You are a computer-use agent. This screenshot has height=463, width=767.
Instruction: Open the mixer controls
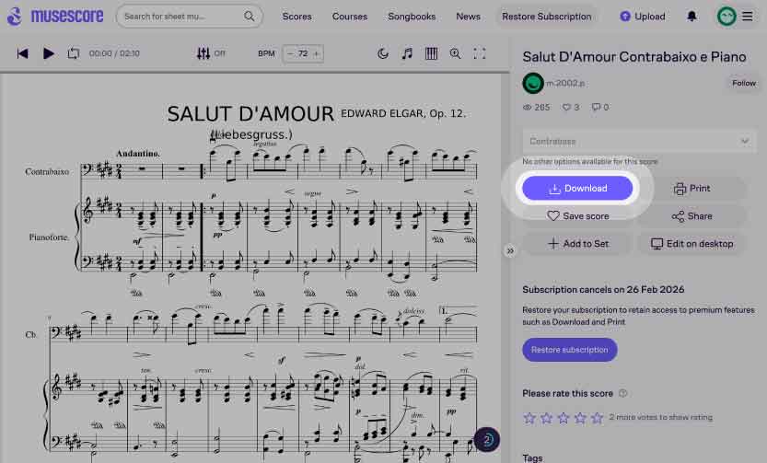tap(204, 54)
